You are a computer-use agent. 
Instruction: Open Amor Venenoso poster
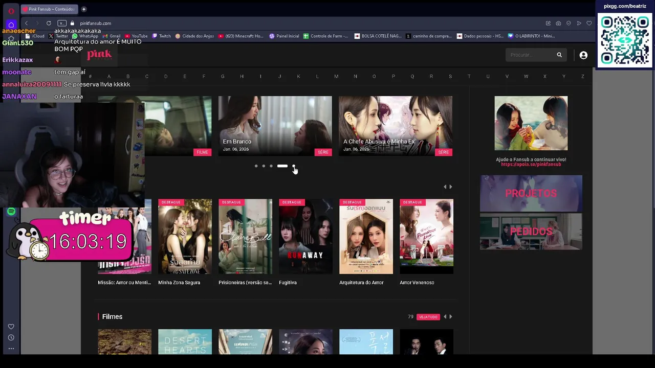click(x=426, y=237)
